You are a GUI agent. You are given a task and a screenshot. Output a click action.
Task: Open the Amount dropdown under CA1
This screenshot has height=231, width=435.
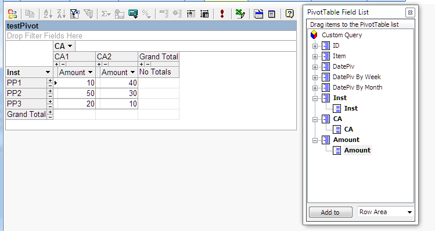[x=90, y=72]
